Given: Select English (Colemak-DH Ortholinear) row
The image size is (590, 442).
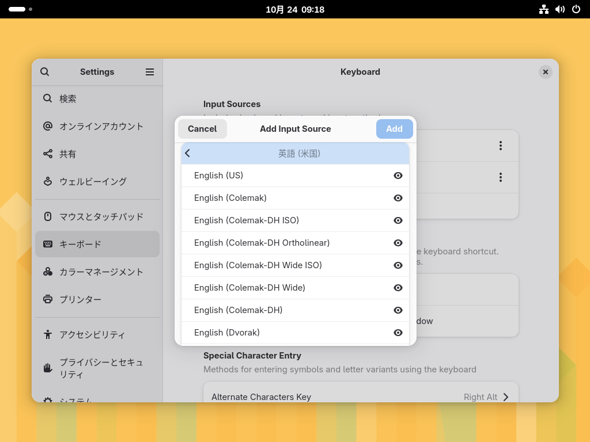Looking at the screenshot, I should 262,243.
